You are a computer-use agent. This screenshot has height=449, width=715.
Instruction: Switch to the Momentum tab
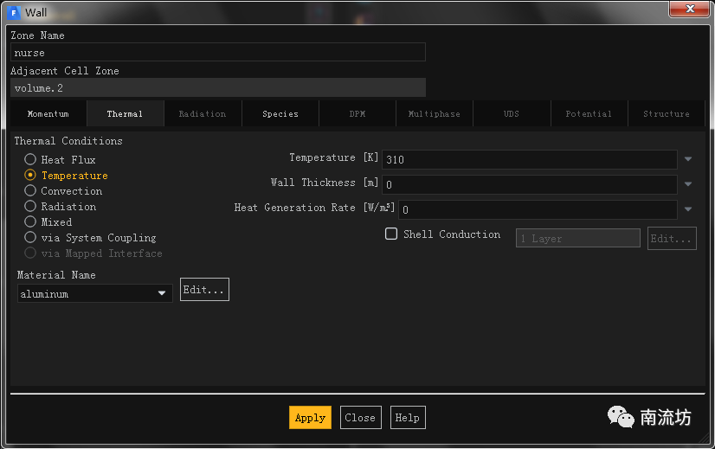coord(48,114)
